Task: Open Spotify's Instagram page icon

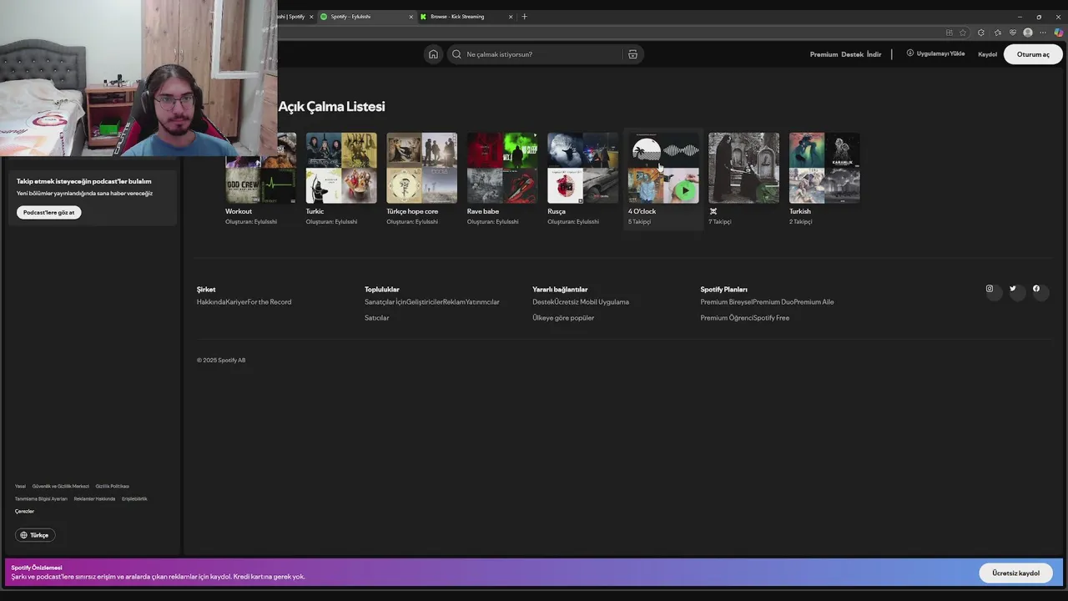Action: point(990,289)
